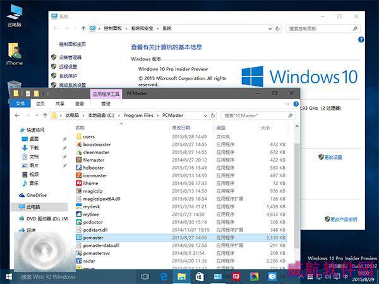Open the quick access toolbar customize dropdown
Image resolution: width=379 pixels, height=284 pixels.
point(43,93)
